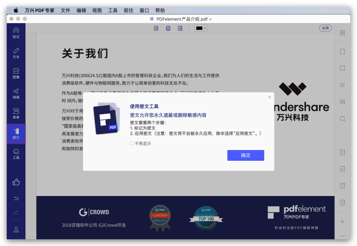Click the single page icon in right panel
The width and height of the screenshot is (357, 246).
pyautogui.click(x=342, y=51)
